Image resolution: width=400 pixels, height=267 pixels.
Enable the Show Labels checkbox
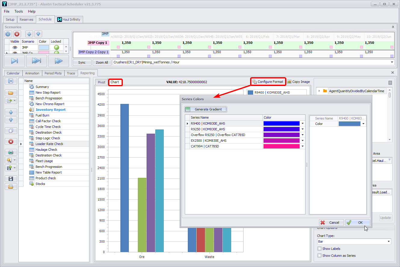(320, 249)
